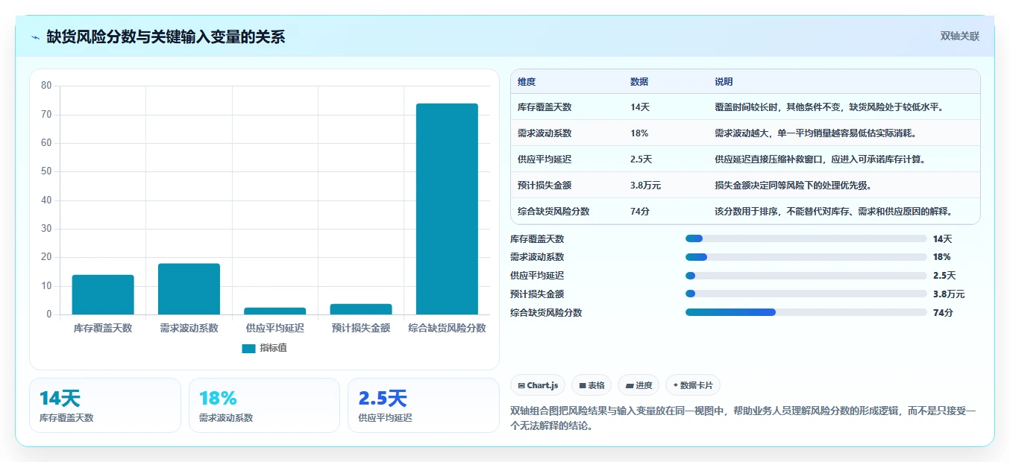Select the 预计损失金额 table row cell
The height and width of the screenshot is (462, 1010).
click(x=545, y=185)
